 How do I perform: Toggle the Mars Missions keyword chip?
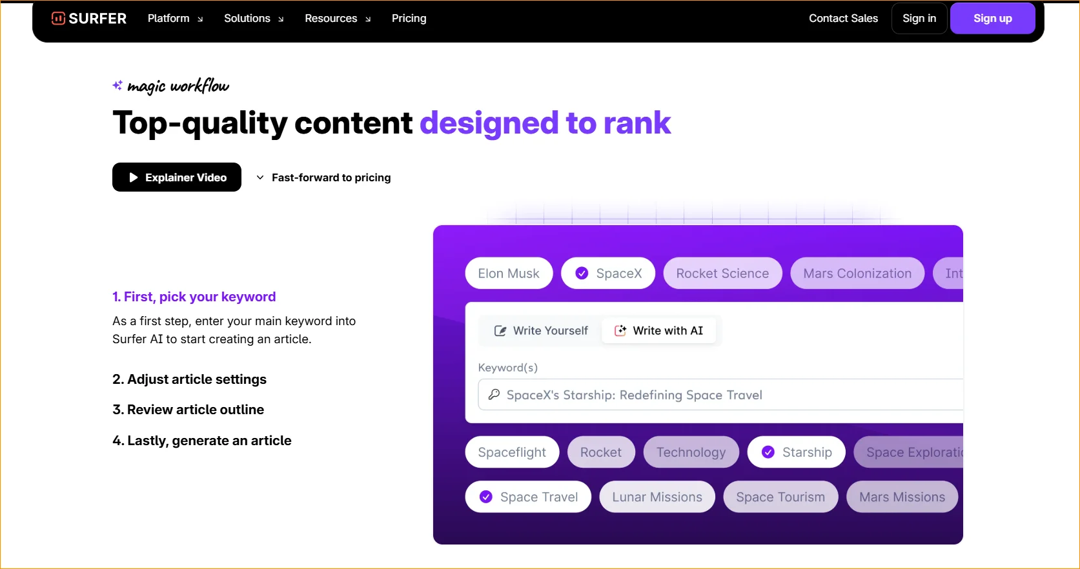pyautogui.click(x=902, y=497)
